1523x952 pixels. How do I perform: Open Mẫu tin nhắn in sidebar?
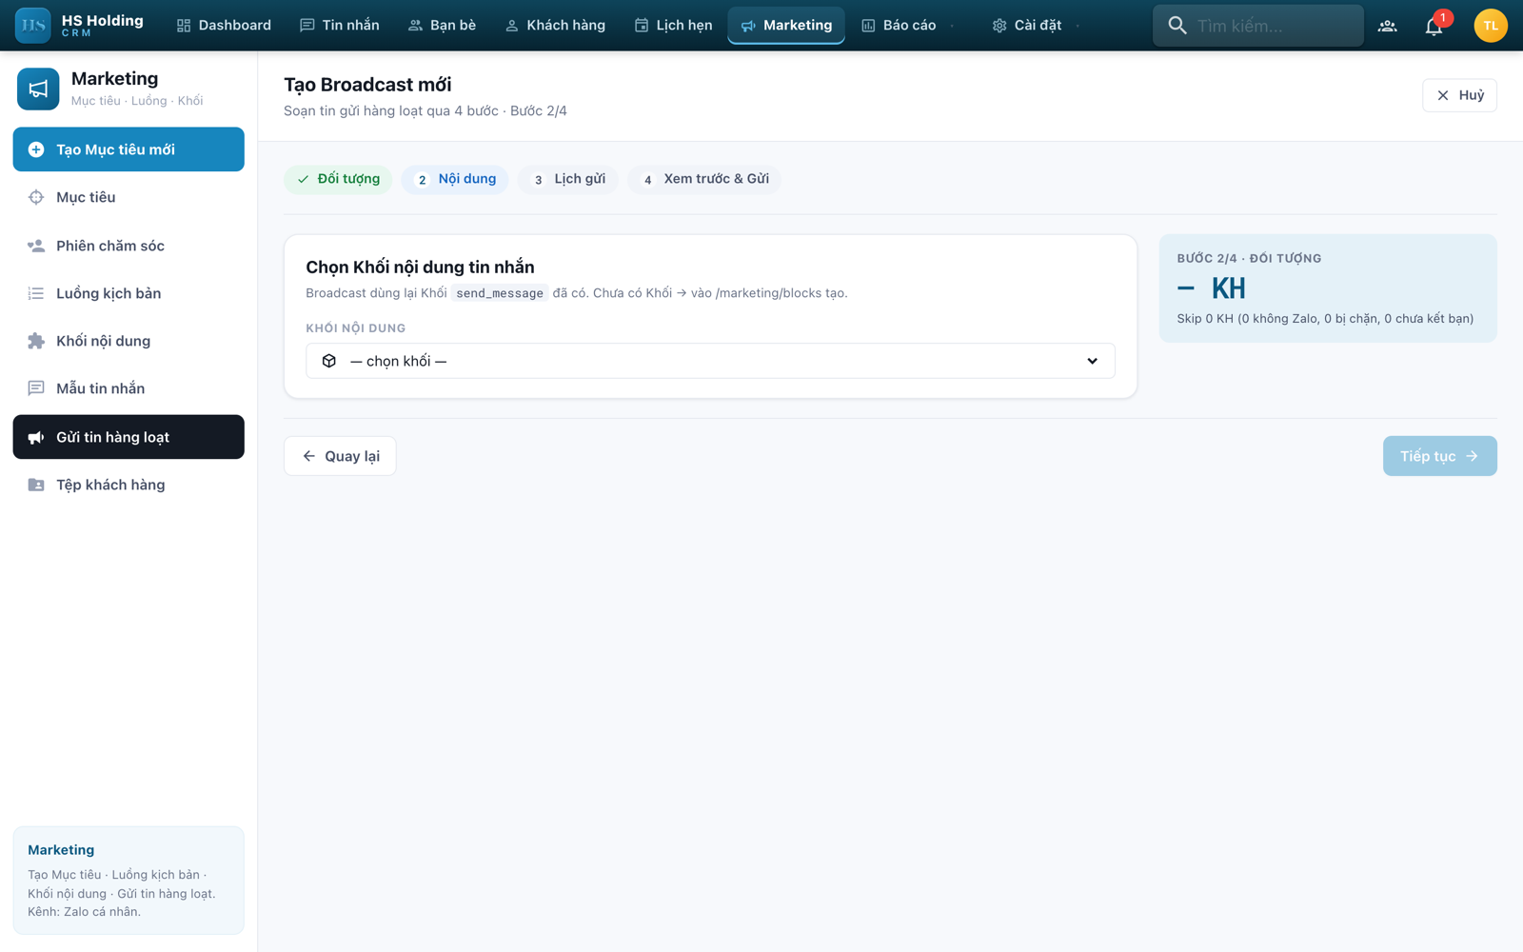tap(129, 388)
